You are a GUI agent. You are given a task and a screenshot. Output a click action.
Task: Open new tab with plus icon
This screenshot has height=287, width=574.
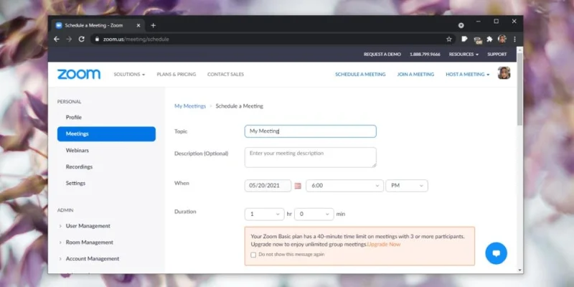153,25
